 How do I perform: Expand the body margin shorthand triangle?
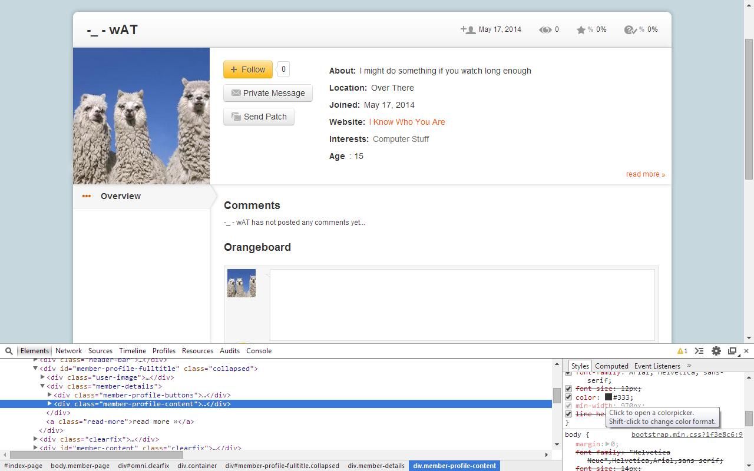(x=608, y=444)
